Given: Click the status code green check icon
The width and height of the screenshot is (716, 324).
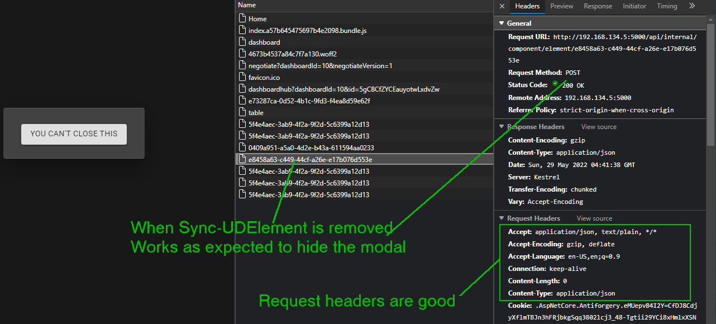Looking at the screenshot, I should (555, 84).
